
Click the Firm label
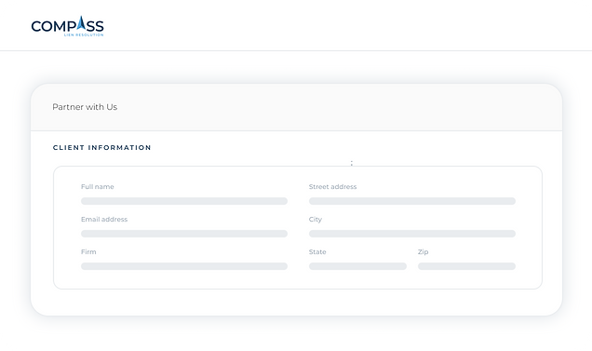[88, 251]
